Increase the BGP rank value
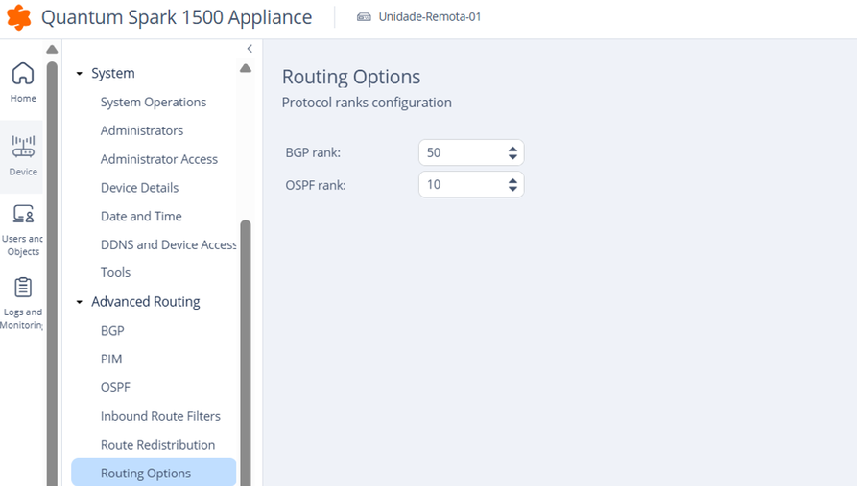This screenshot has width=857, height=486. pyautogui.click(x=513, y=149)
